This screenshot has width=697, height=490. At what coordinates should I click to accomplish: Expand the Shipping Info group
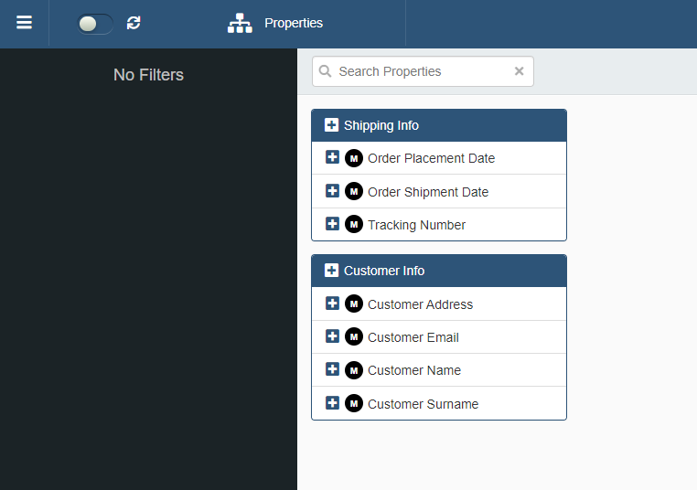point(331,125)
